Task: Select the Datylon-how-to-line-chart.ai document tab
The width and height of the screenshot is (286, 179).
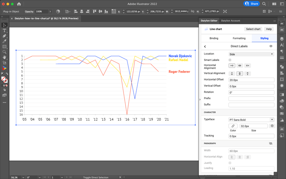Action: 46,18
